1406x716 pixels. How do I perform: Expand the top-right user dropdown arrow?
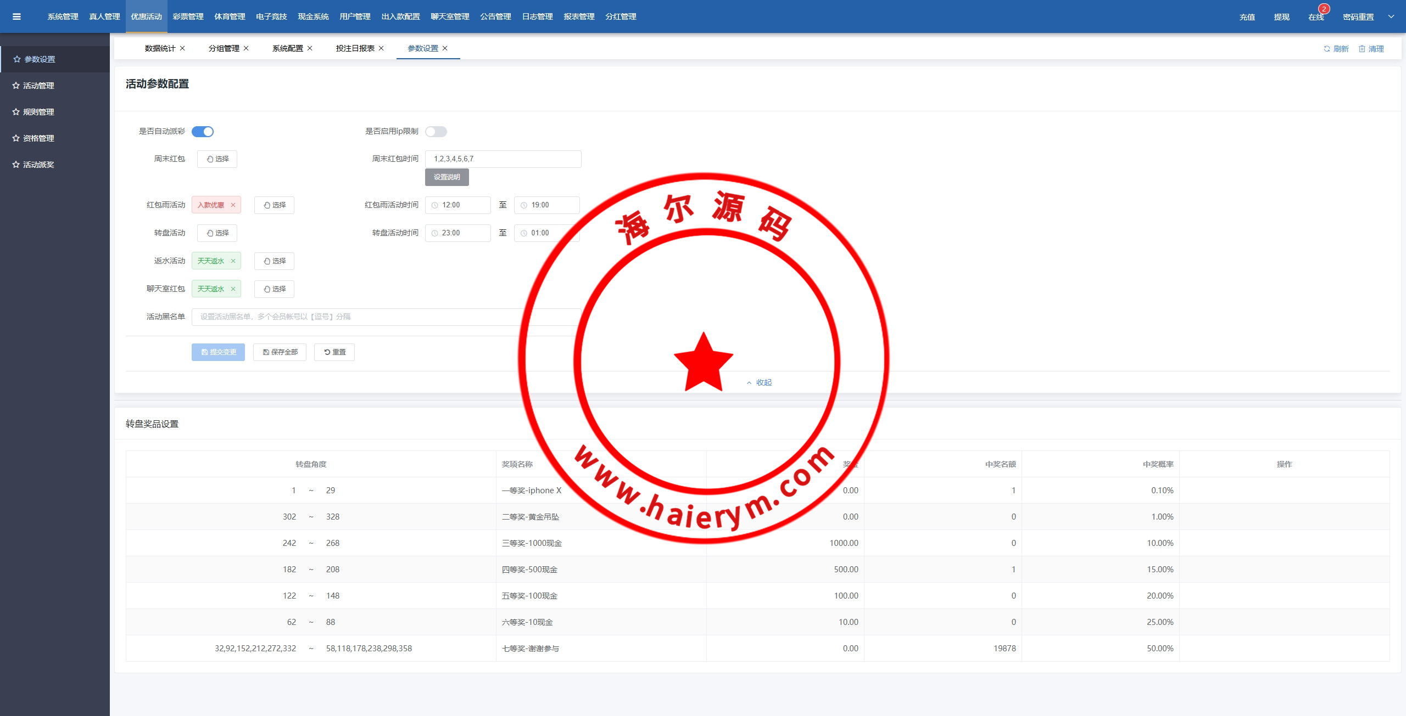click(x=1391, y=16)
